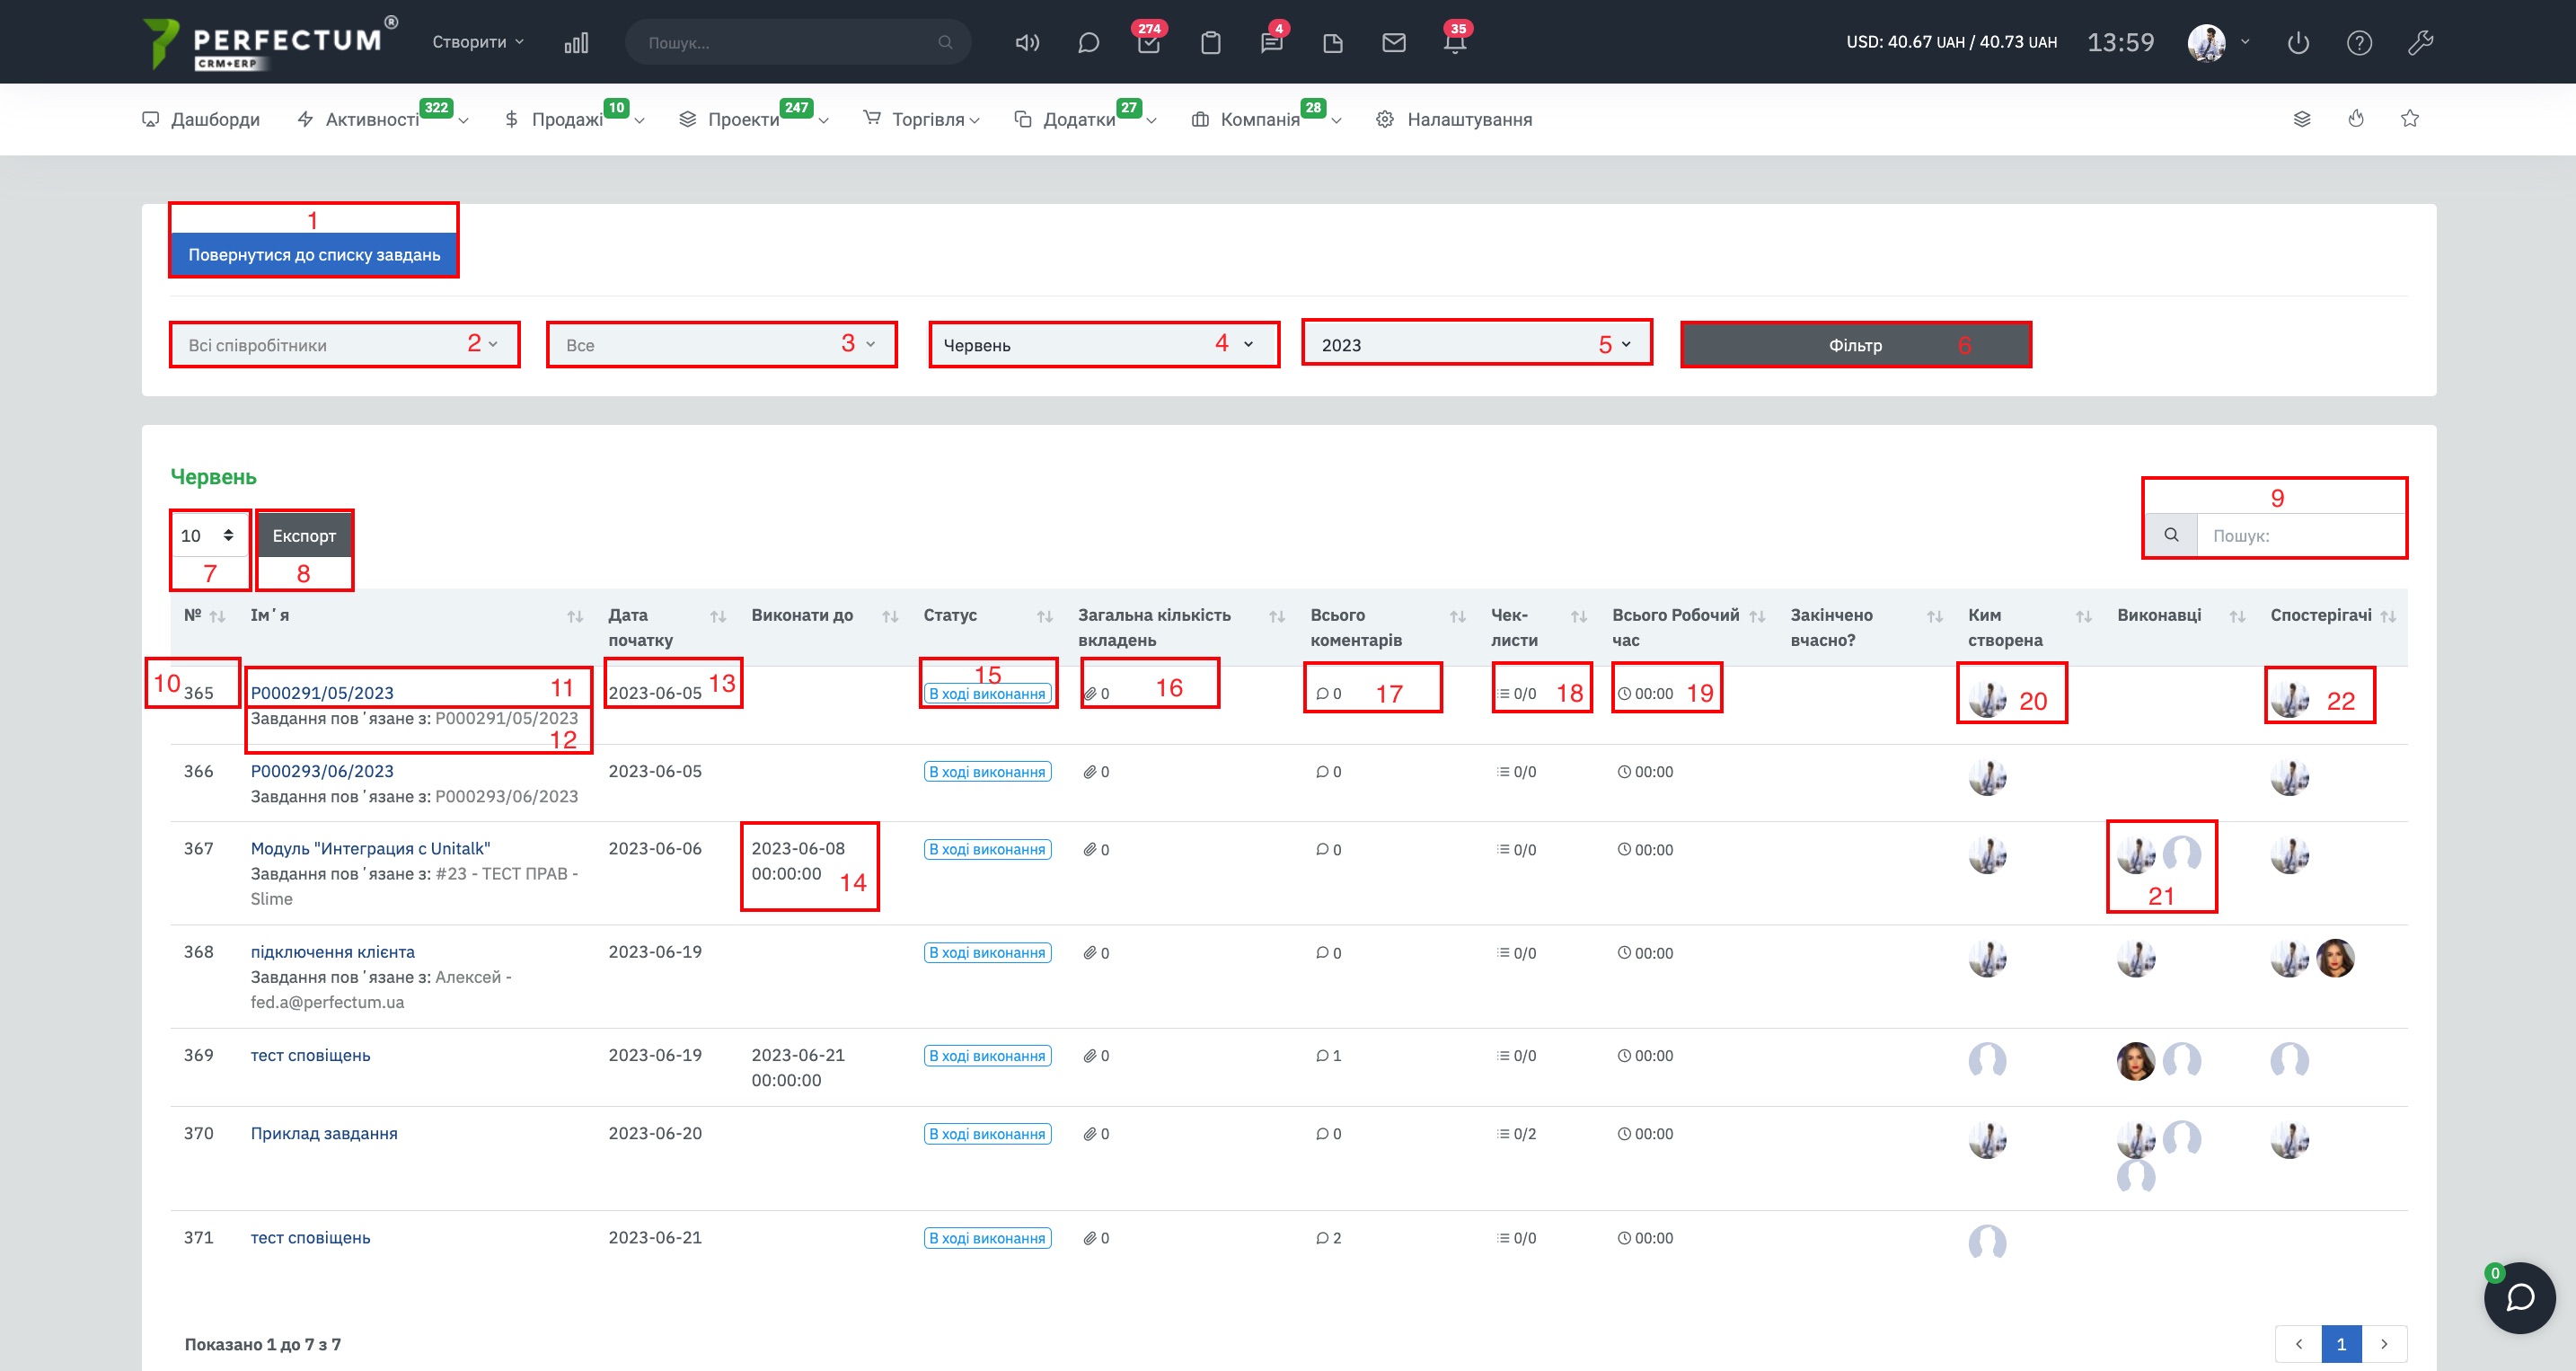Sort by Виконати до column
Screen dimensions: 2576x1371
click(x=802, y=615)
